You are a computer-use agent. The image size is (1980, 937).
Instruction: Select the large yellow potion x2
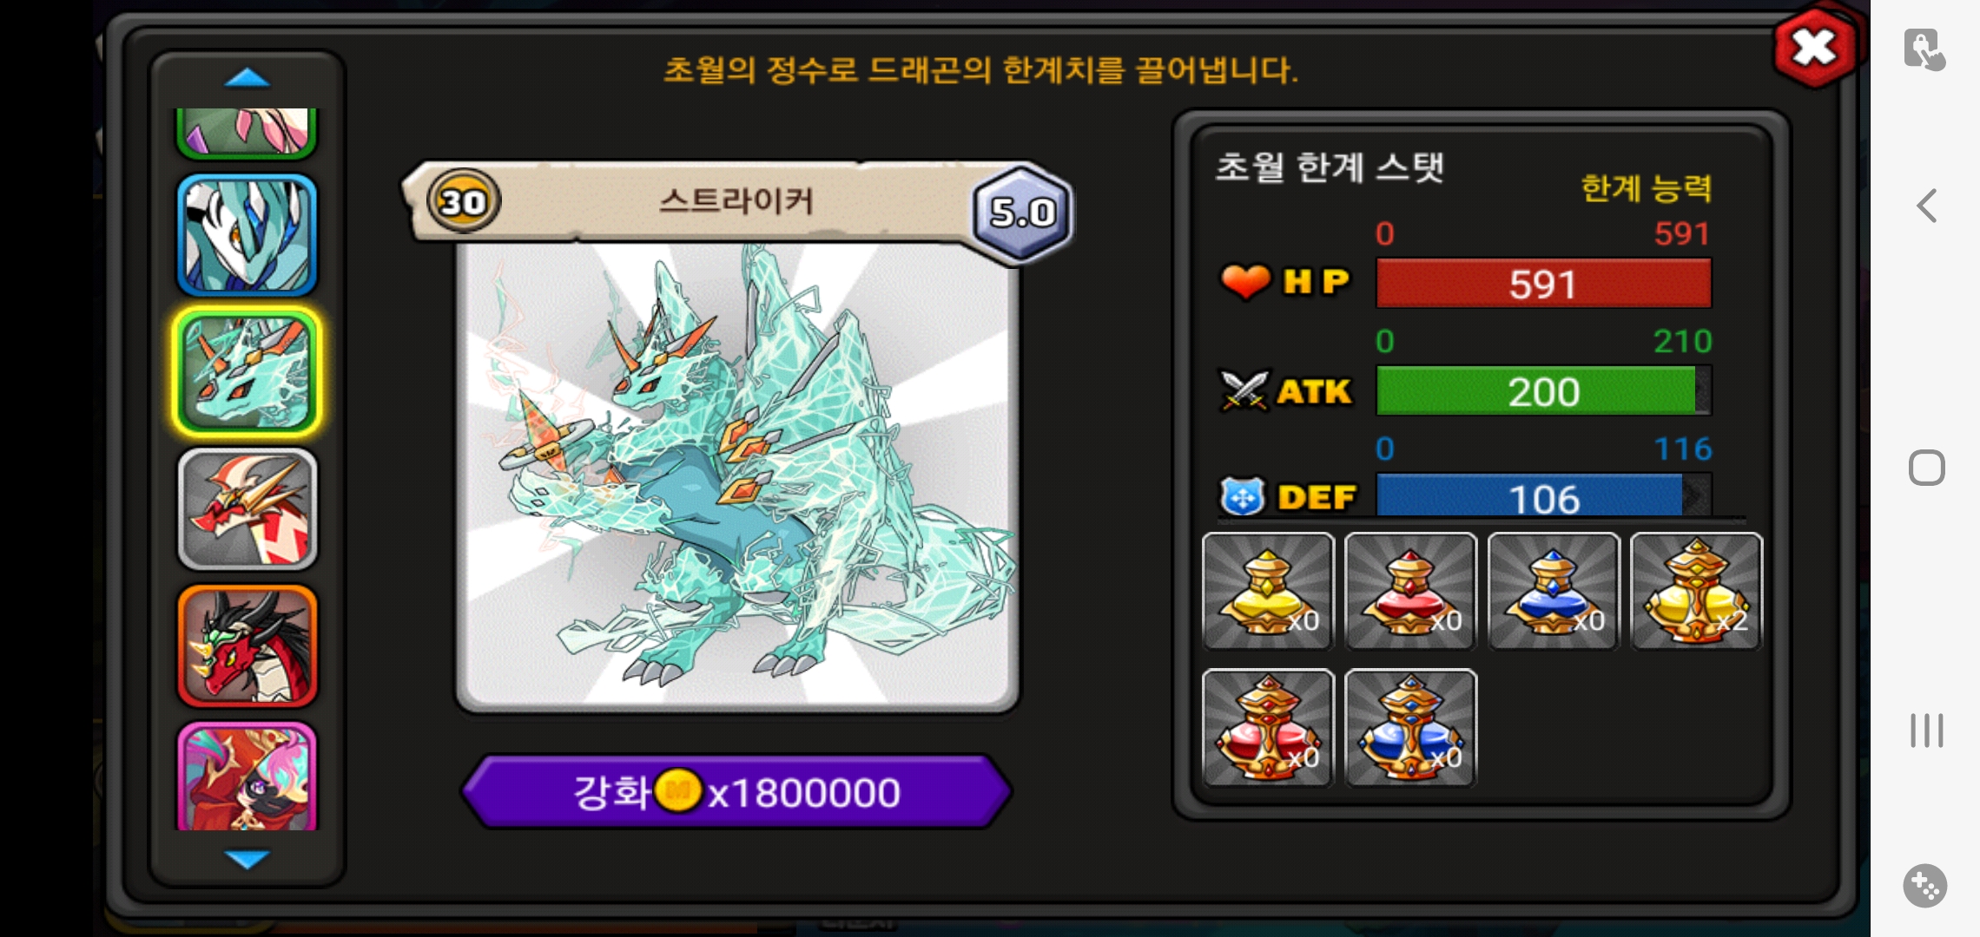pyautogui.click(x=1696, y=591)
